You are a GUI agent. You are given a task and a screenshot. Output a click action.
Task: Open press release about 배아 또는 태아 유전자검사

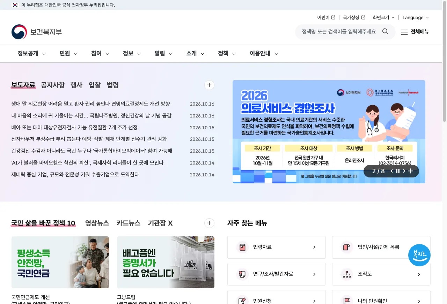click(74, 127)
